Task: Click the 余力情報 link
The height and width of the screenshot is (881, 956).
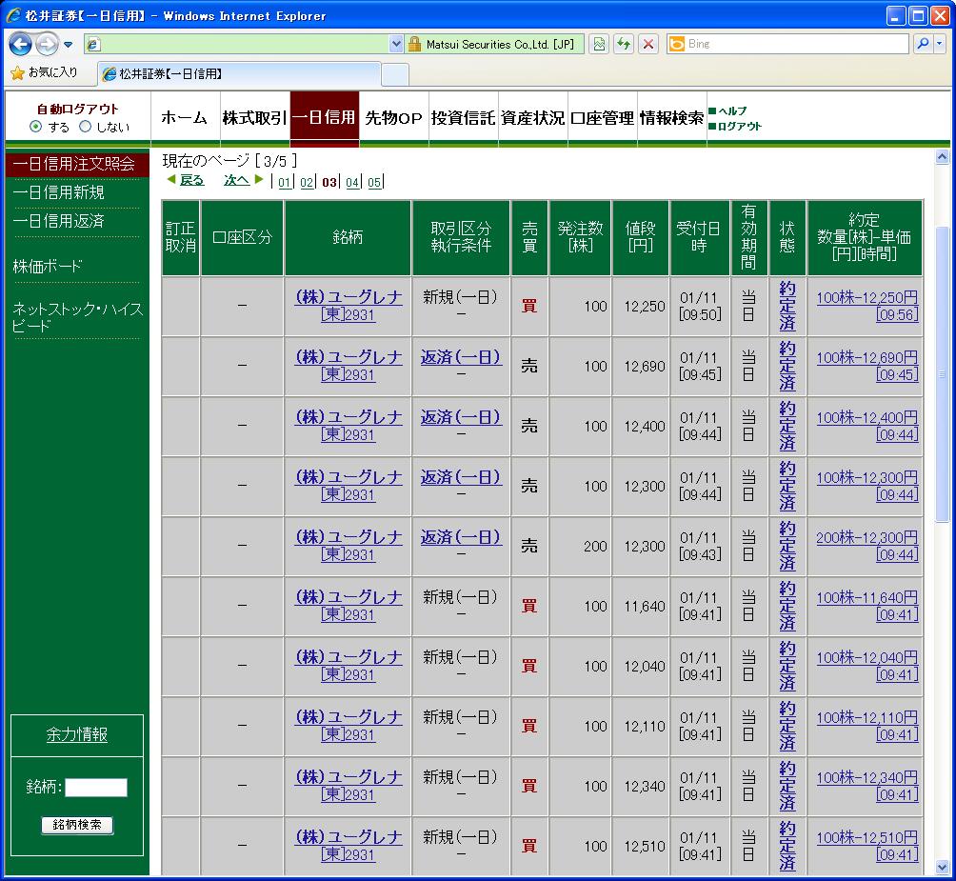Action: click(77, 734)
